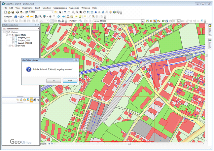
Task: Click the Undo arrow icon
Action: click(x=65, y=12)
